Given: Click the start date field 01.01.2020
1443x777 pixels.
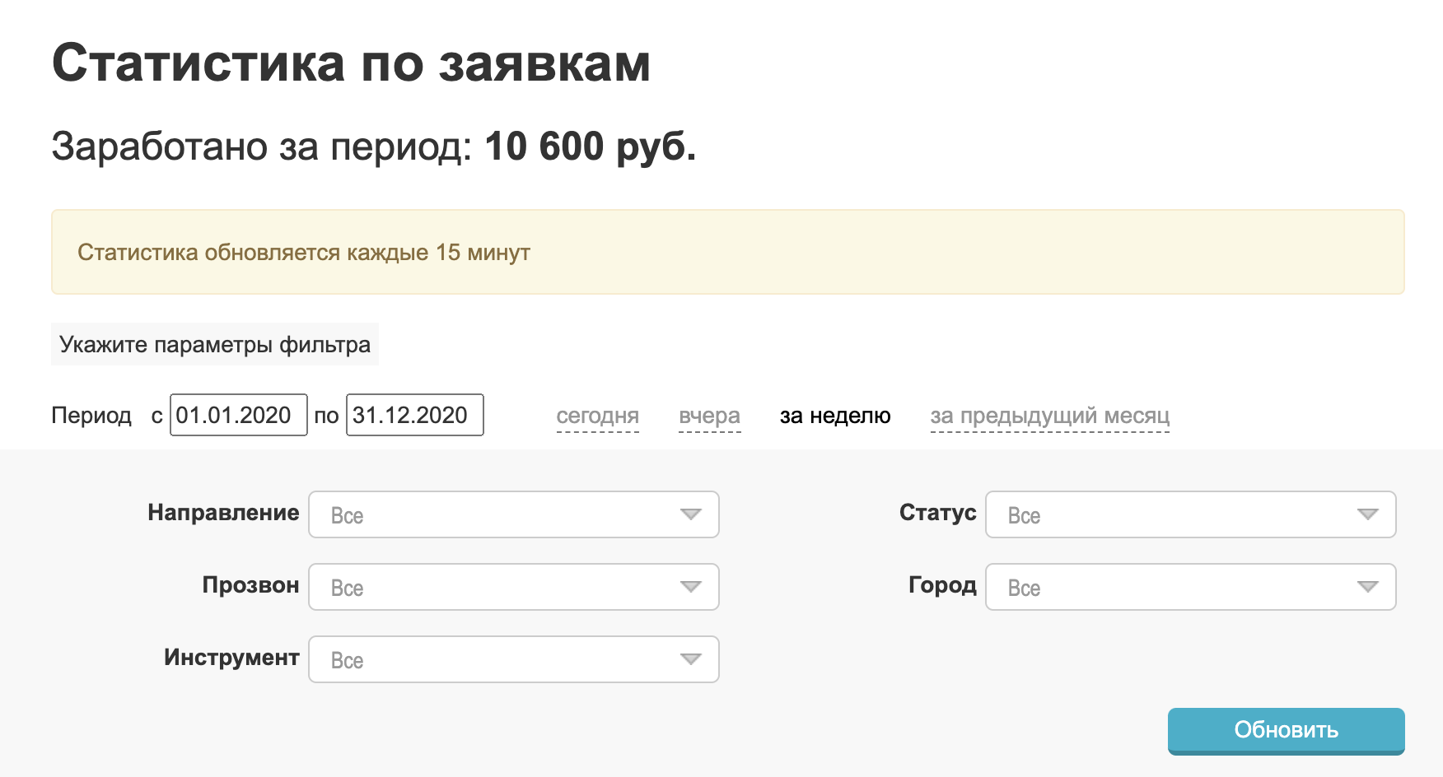Looking at the screenshot, I should click(238, 415).
